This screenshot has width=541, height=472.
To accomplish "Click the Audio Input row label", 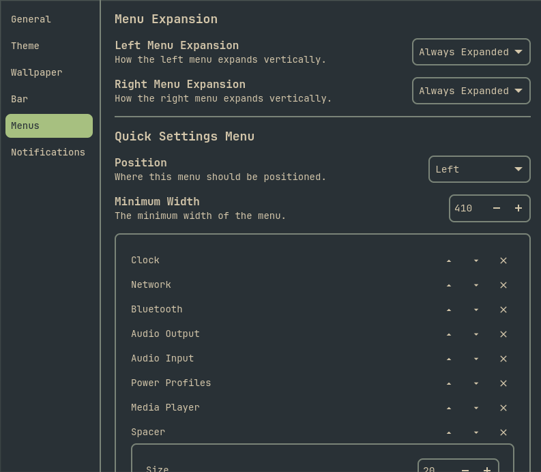I will pyautogui.click(x=162, y=359).
